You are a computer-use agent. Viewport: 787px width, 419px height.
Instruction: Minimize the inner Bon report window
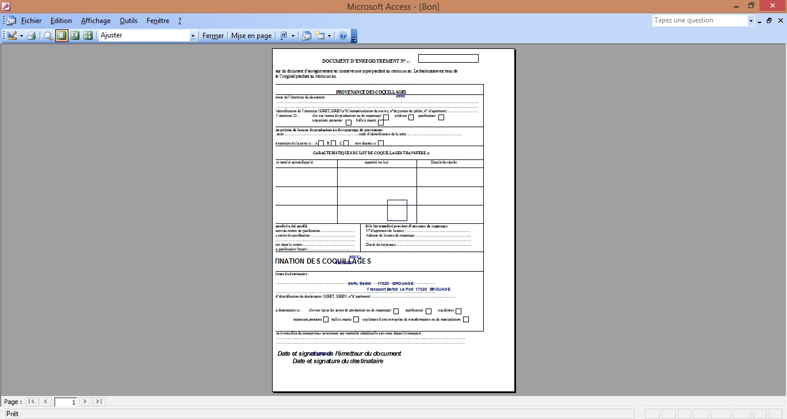759,21
